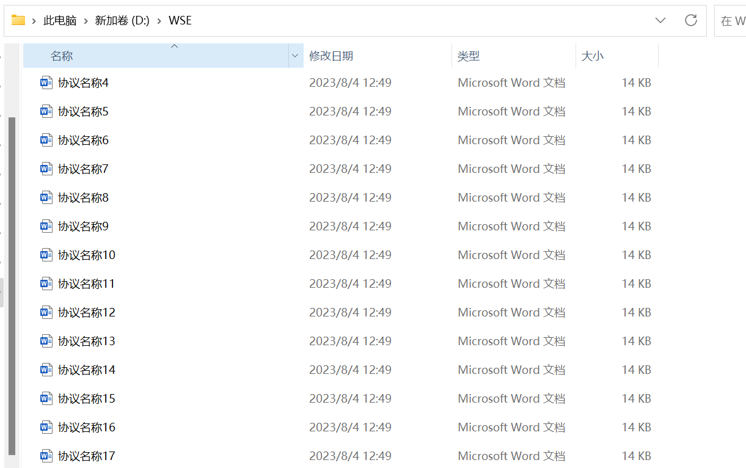Expand the chevron after 新加卷 (D:)

(x=159, y=21)
